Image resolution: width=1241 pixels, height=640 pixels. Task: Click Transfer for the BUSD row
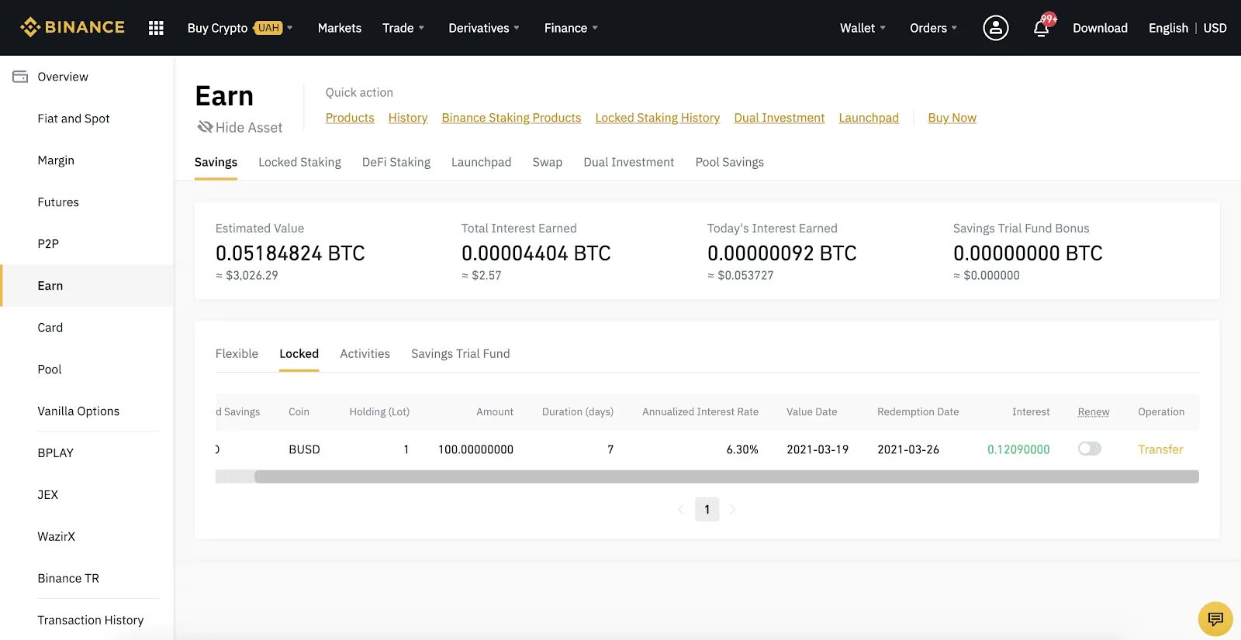tap(1160, 449)
